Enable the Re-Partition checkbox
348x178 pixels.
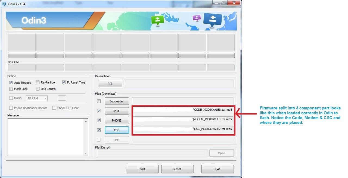pos(38,82)
